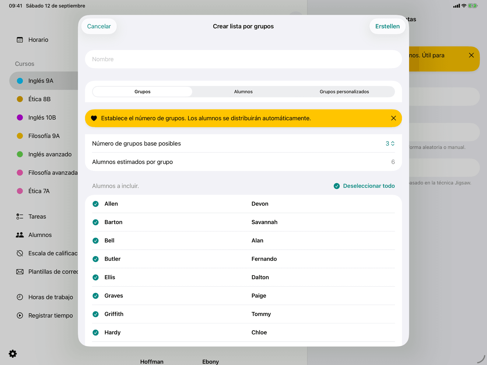
Task: Click heart icon in yellow hint banner
Action: point(94,118)
